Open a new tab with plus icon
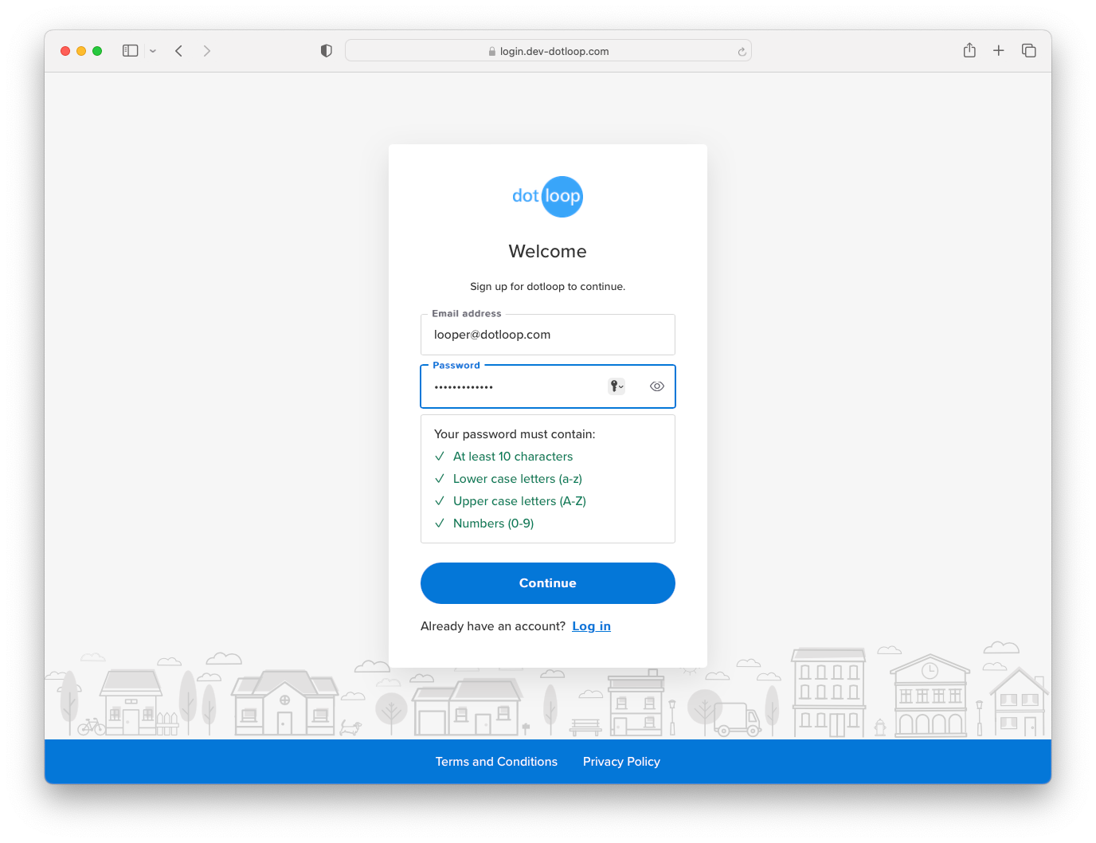The height and width of the screenshot is (843, 1096). [x=999, y=50]
